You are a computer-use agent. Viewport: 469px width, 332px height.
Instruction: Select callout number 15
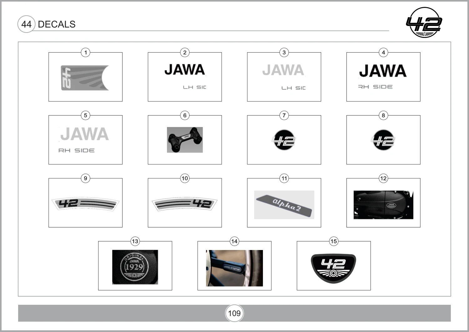click(334, 241)
